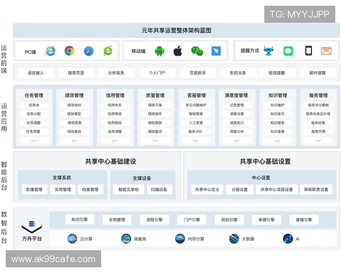
Task: Select the 审核职责设置 box
Action: click(x=316, y=189)
